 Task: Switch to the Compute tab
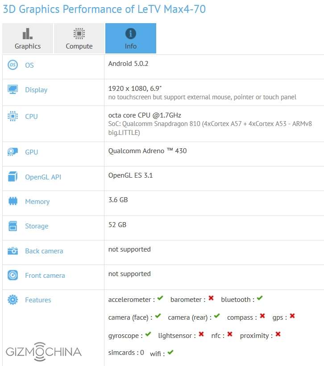click(x=79, y=38)
